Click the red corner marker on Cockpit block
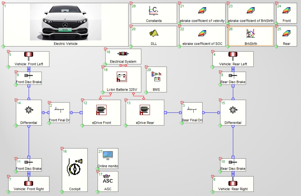Viewport: 301px width, 196px height. point(62,149)
